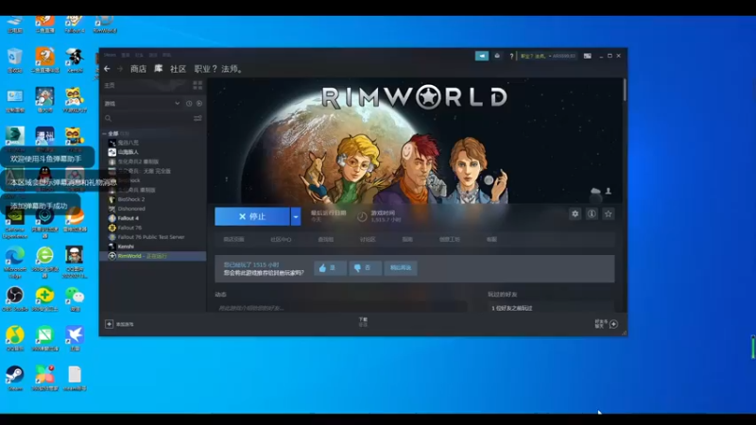This screenshot has height=425, width=756.
Task: Open Steam desktop shortcut
Action: (15, 378)
